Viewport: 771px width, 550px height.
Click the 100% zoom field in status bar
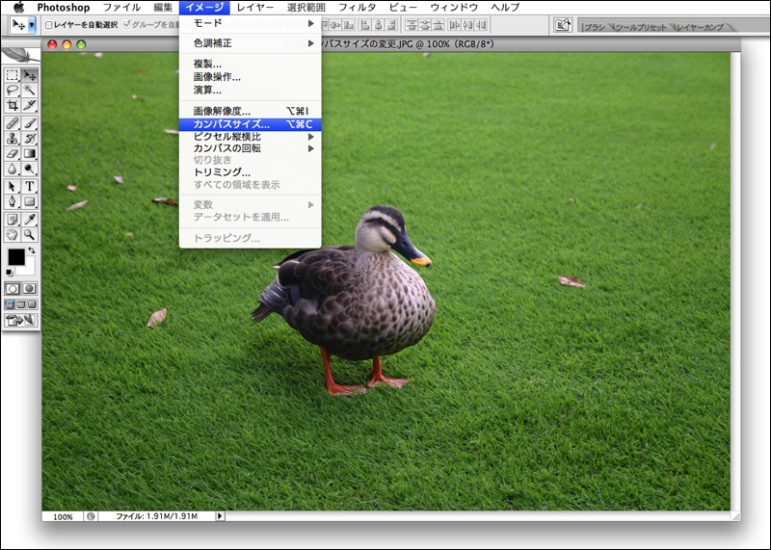(63, 516)
